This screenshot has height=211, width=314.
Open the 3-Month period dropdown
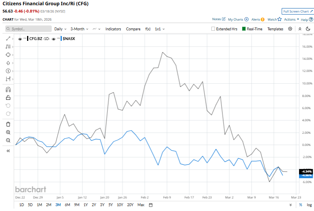click(79, 29)
